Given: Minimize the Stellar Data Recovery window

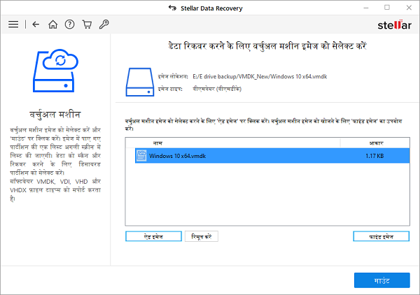Looking at the screenshot, I should pyautogui.click(x=366, y=8).
